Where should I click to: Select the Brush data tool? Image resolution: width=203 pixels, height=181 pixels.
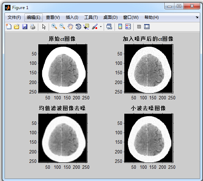[95, 27]
